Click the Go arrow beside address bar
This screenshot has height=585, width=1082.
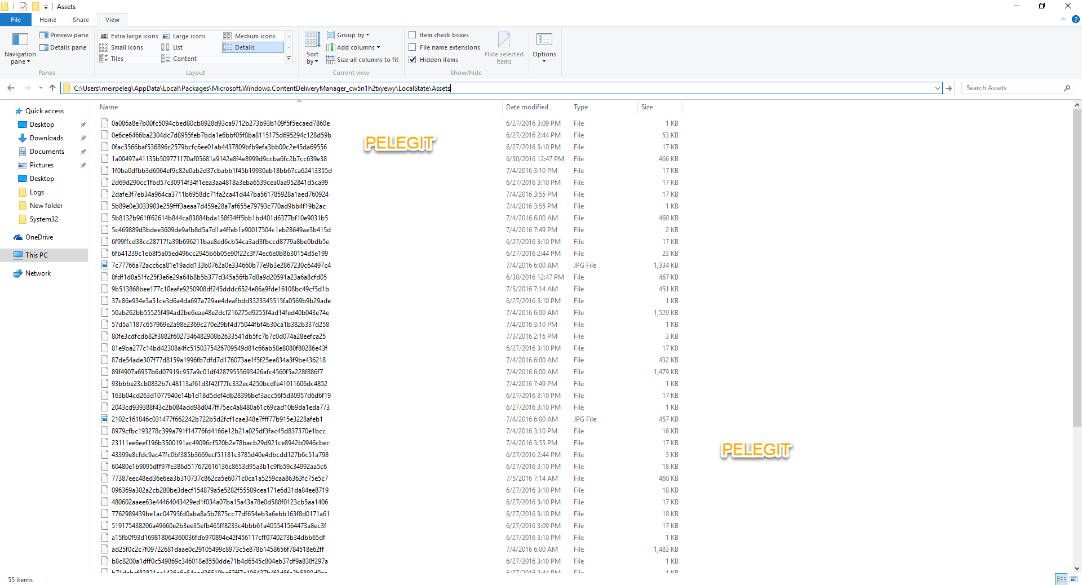[x=950, y=88]
